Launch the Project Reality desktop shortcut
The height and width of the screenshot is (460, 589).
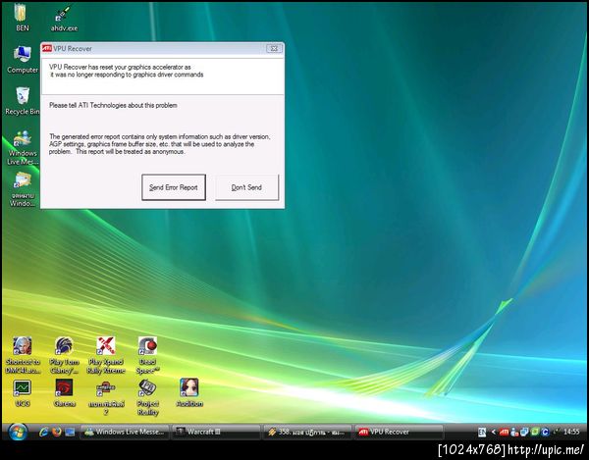[x=147, y=397]
